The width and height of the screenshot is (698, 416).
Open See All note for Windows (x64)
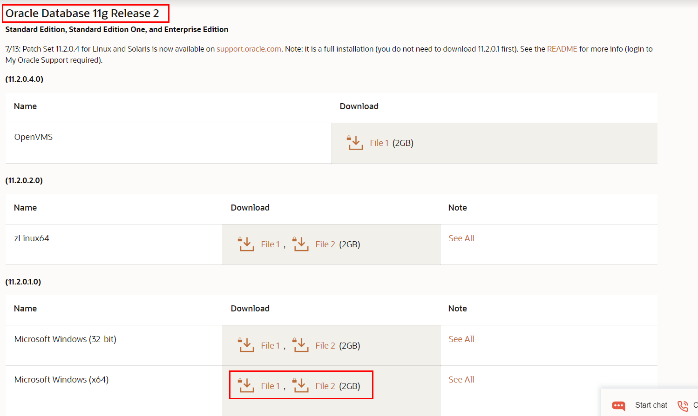461,379
